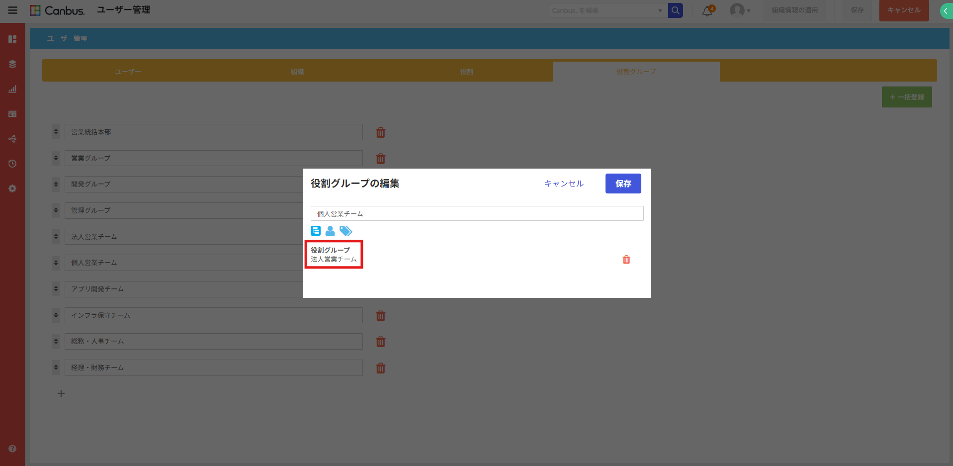Expand the Canbus search box dropdown arrow
The image size is (953, 466).
pos(660,10)
